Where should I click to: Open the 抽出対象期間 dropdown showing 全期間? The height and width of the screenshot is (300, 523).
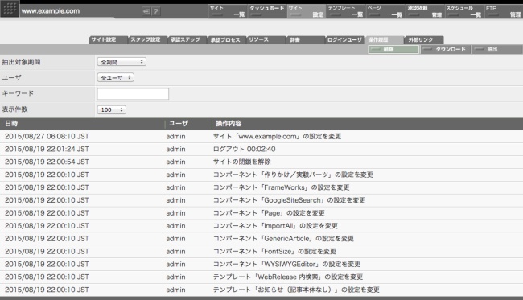121,62
